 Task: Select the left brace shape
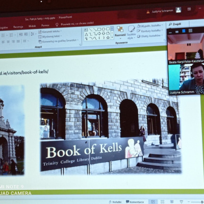(x=99, y=38)
